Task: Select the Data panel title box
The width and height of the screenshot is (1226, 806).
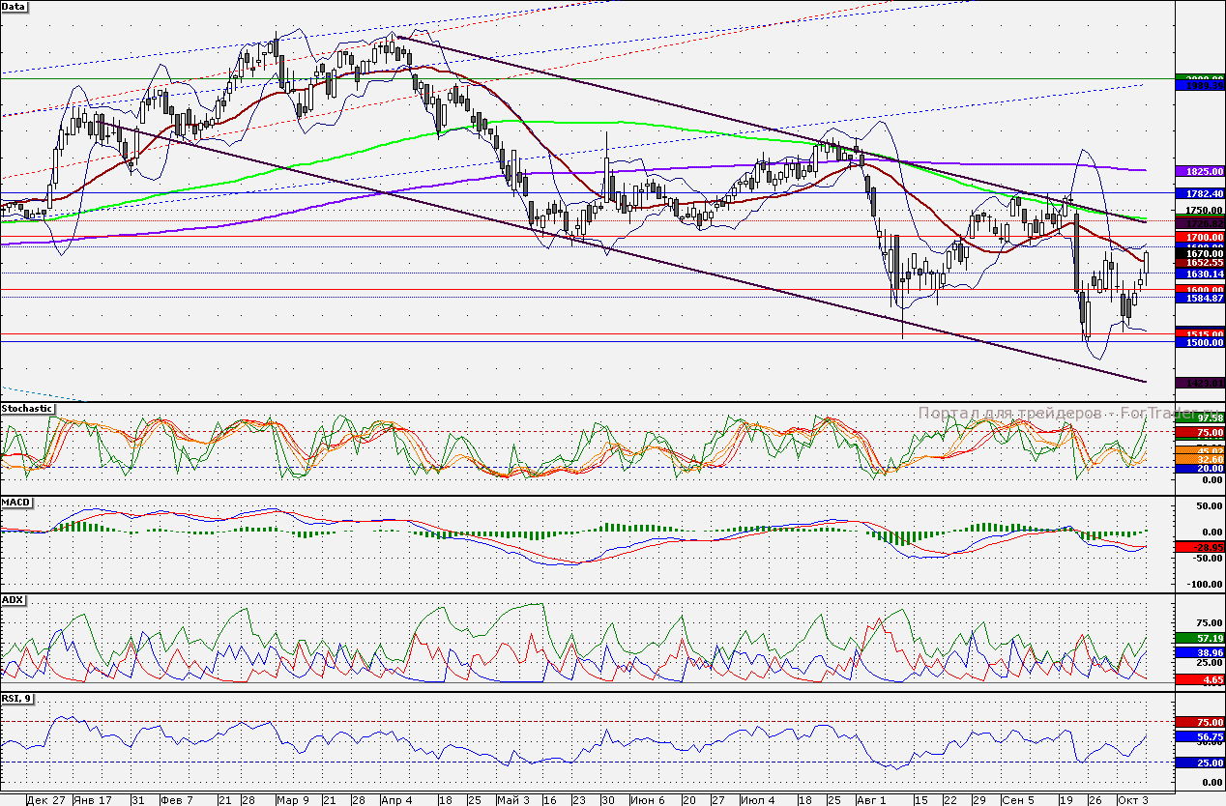Action: 17,5
